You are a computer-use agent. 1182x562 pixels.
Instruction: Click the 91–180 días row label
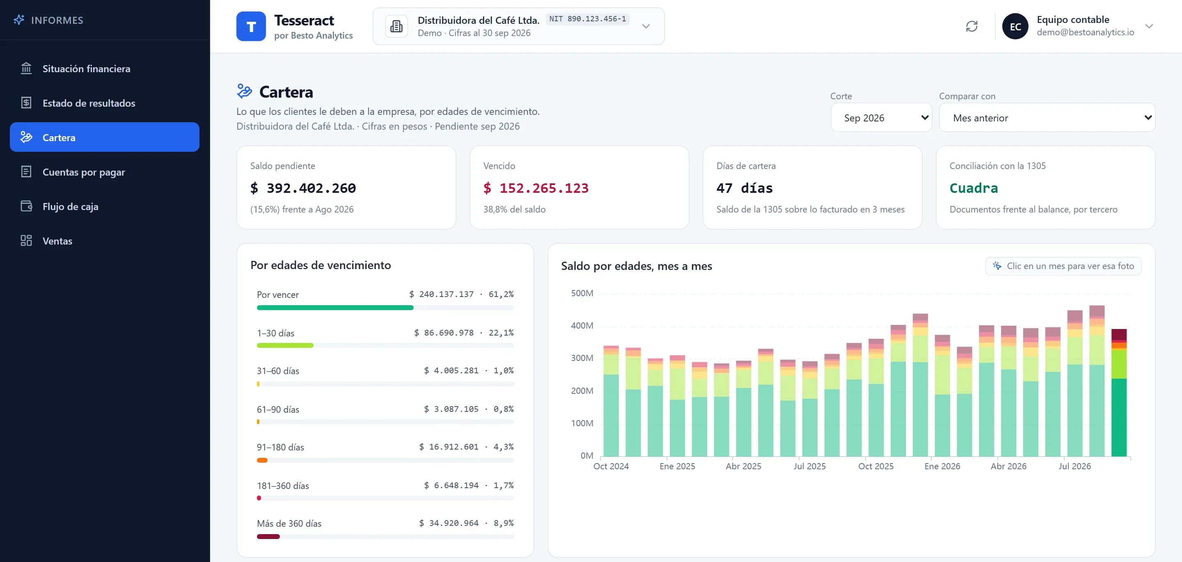[280, 447]
